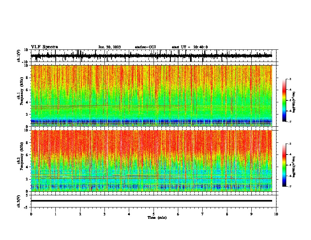The width and height of the screenshot is (311, 240).
Task: Click time axis tick label 1
Action: (x=55, y=214)
